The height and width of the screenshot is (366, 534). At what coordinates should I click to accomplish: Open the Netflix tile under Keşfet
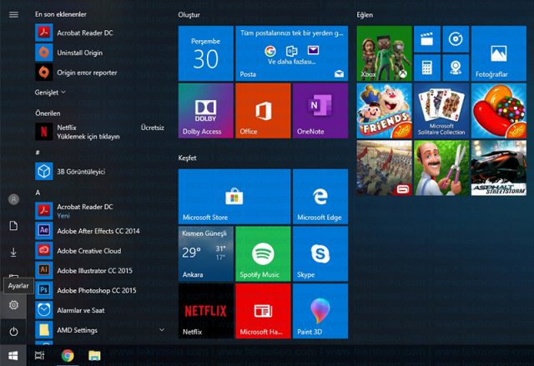206,311
